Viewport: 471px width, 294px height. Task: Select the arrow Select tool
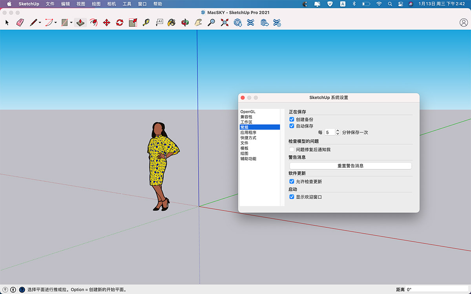(x=7, y=23)
